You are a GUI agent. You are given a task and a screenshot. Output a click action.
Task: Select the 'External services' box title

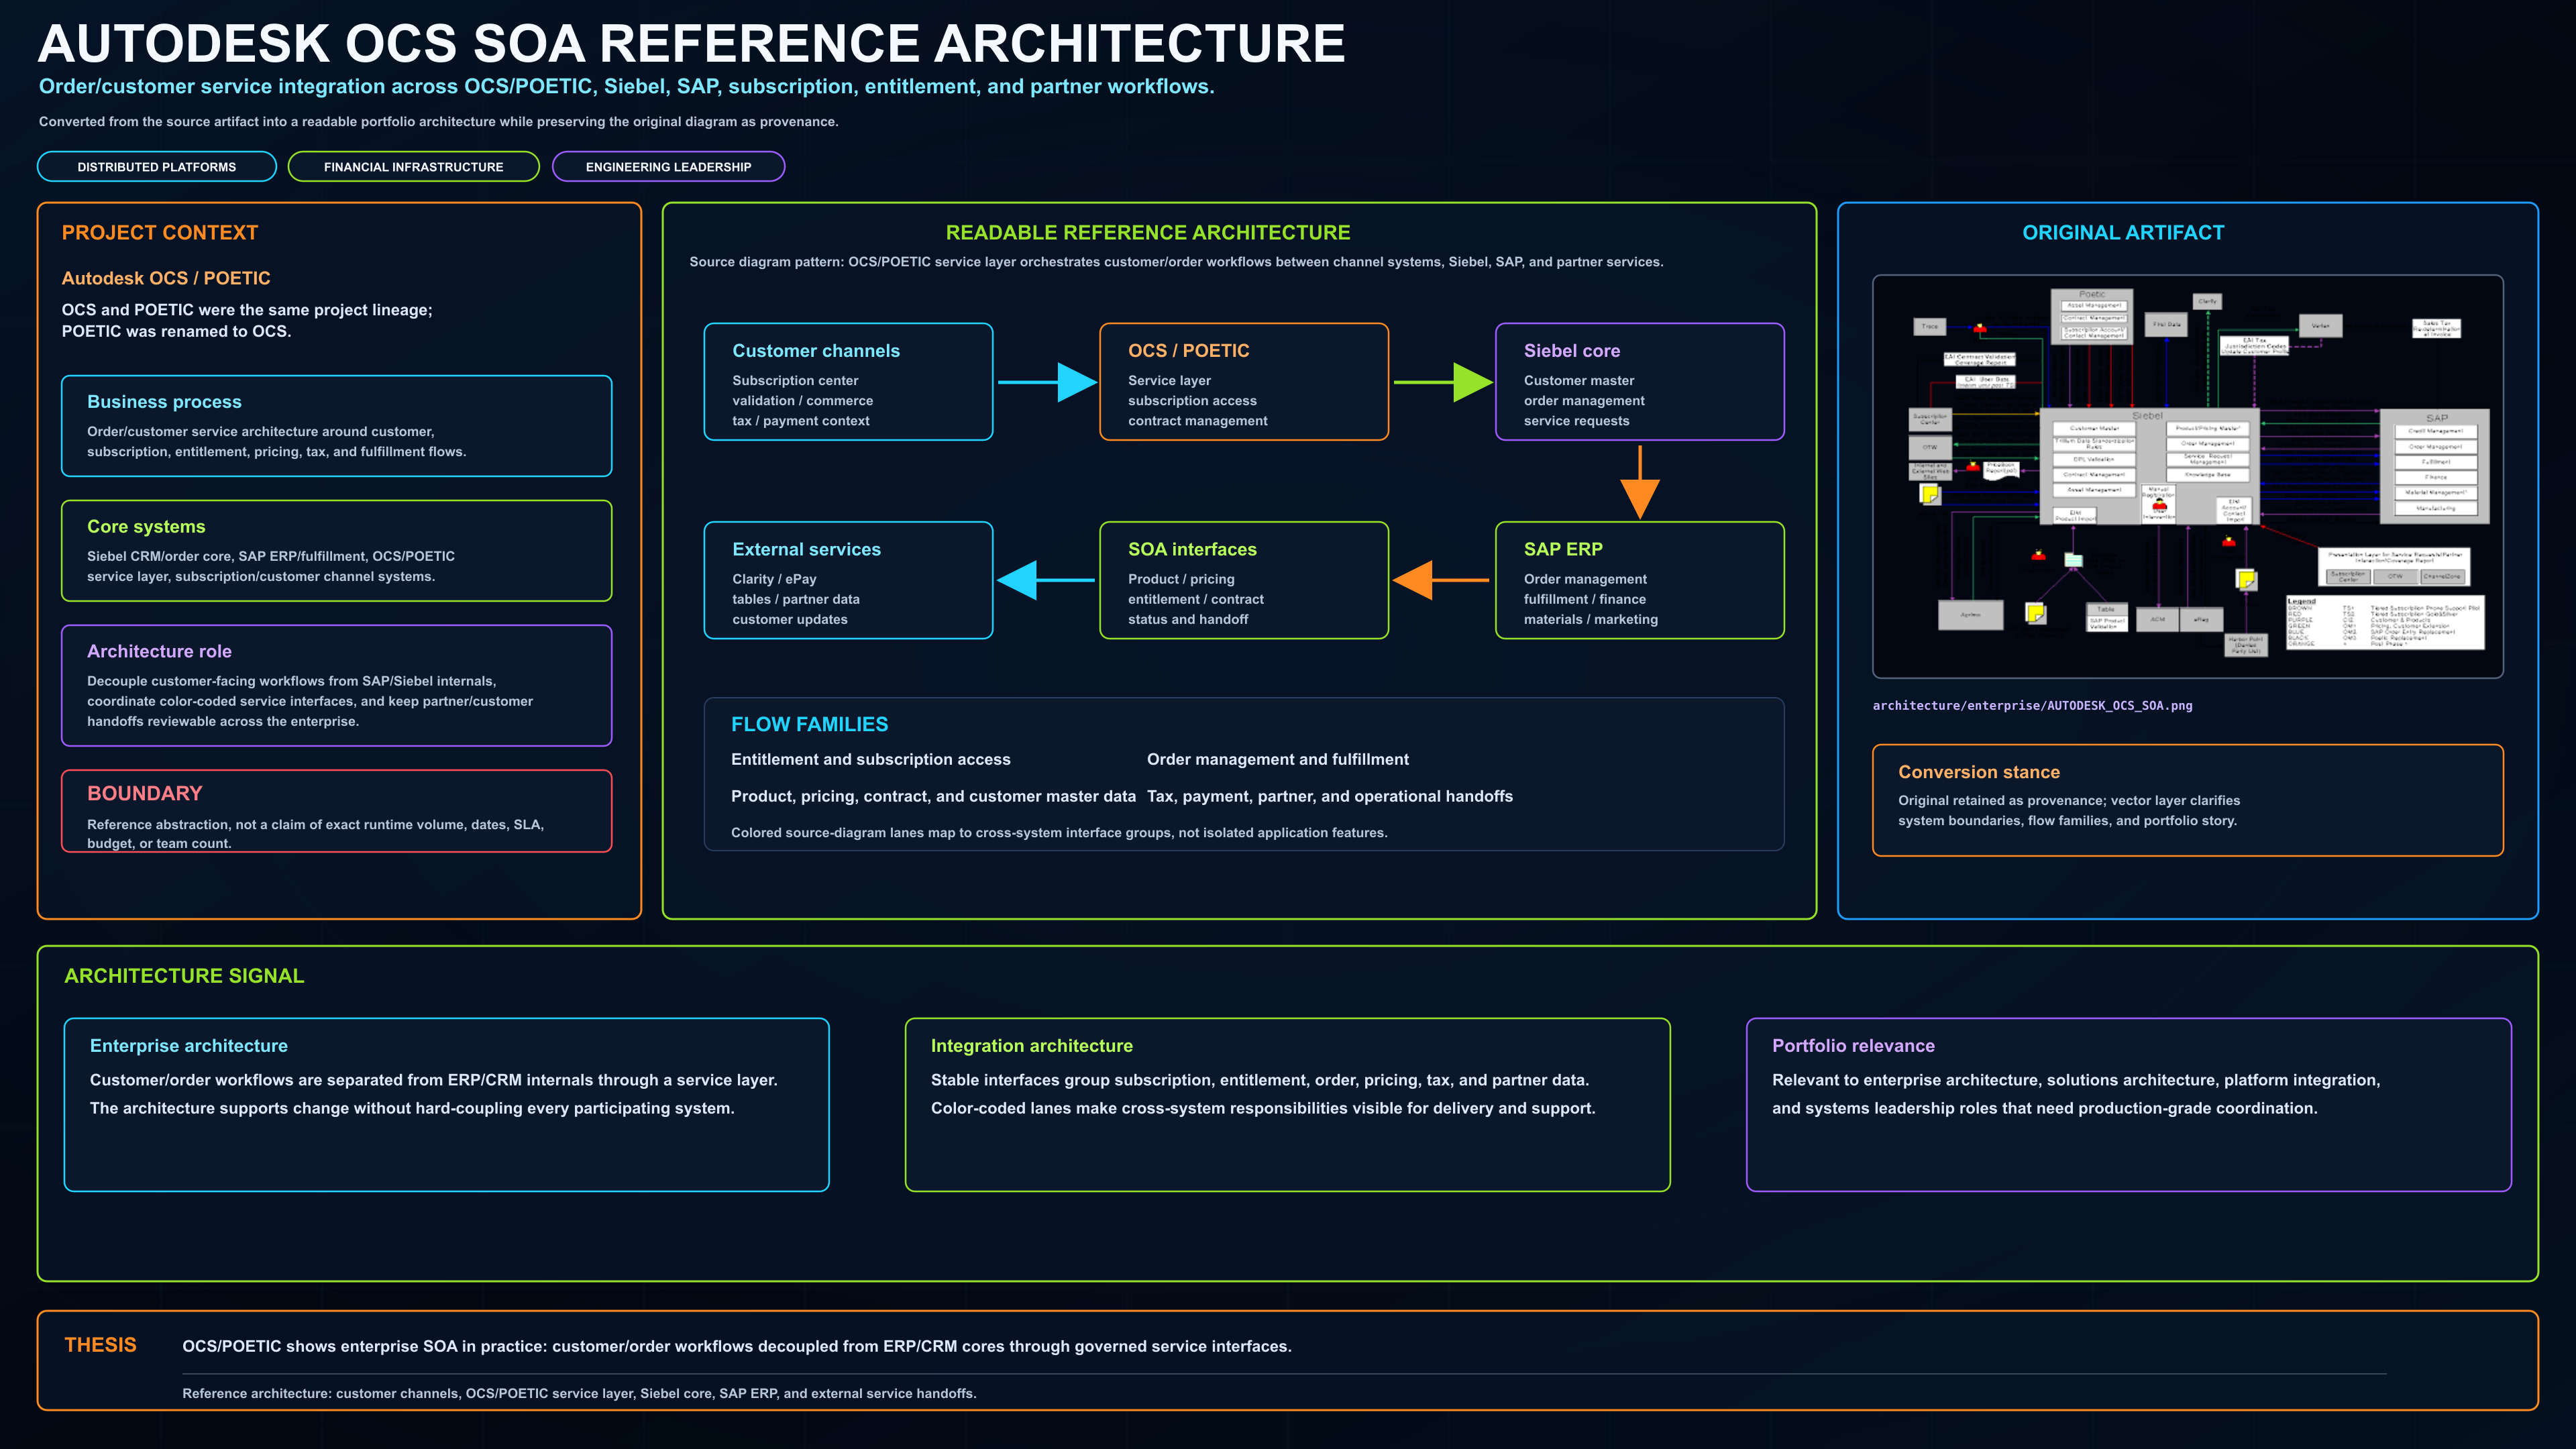(x=806, y=550)
